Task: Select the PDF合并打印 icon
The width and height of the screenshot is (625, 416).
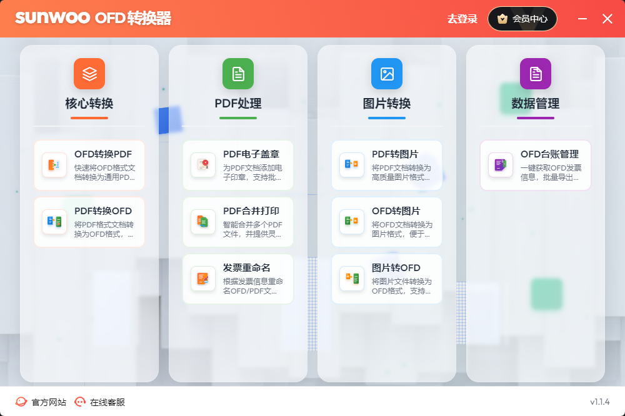Action: coord(203,222)
